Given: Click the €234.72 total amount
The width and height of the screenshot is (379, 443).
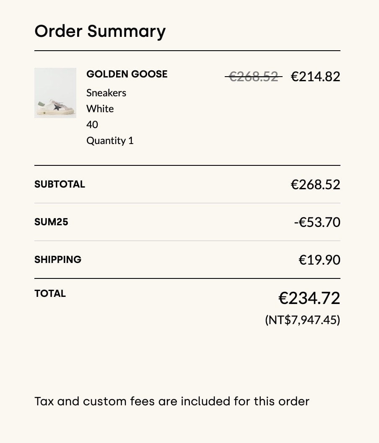Looking at the screenshot, I should [309, 298].
